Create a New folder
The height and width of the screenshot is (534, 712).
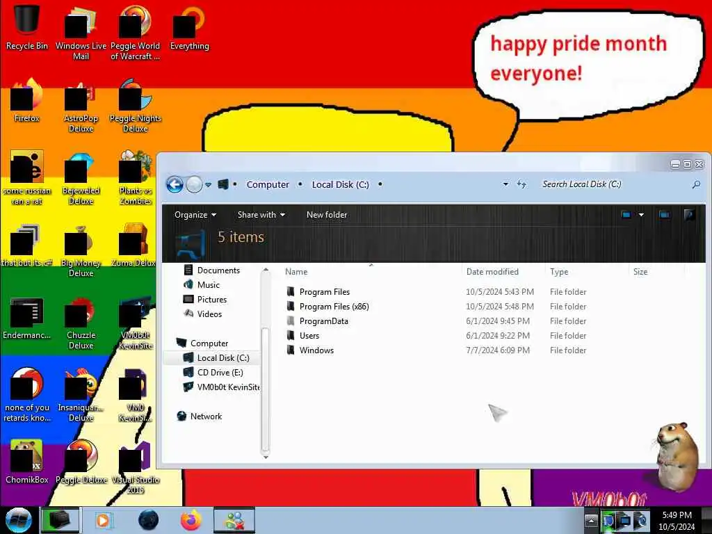pyautogui.click(x=327, y=215)
